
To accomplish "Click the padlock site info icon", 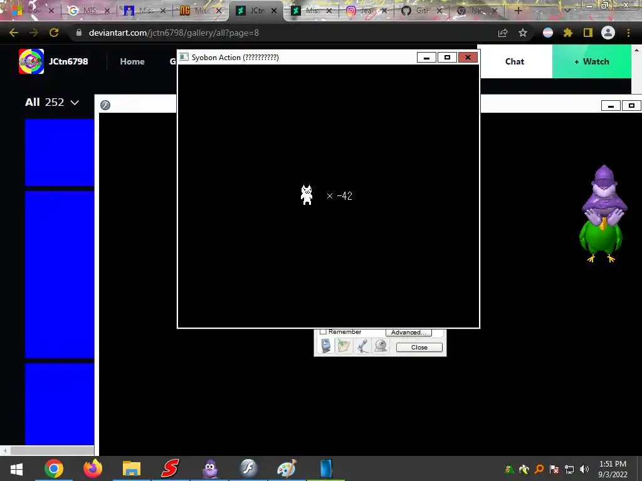I will click(79, 33).
